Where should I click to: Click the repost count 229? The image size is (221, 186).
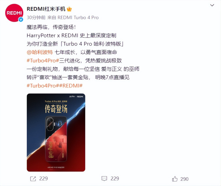click(43, 179)
